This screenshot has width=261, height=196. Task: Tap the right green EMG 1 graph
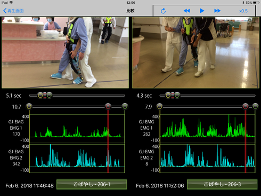coord(207,129)
